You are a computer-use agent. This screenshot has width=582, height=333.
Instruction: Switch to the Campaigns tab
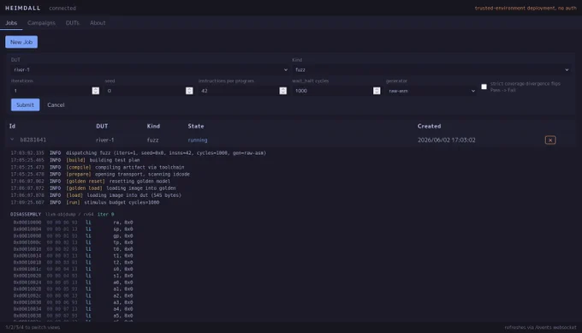click(41, 22)
